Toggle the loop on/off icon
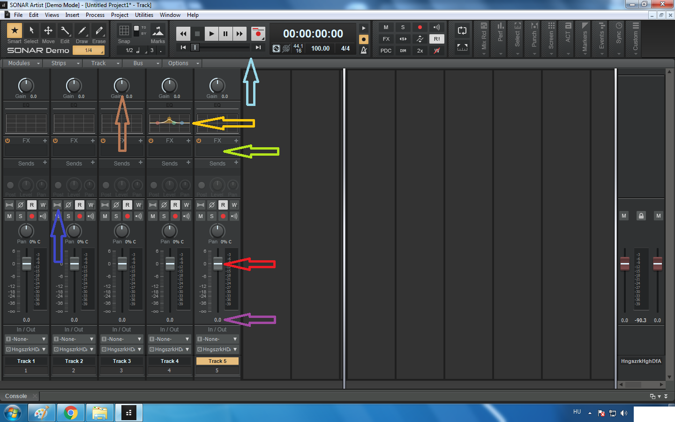Image resolution: width=675 pixels, height=422 pixels. [x=462, y=31]
